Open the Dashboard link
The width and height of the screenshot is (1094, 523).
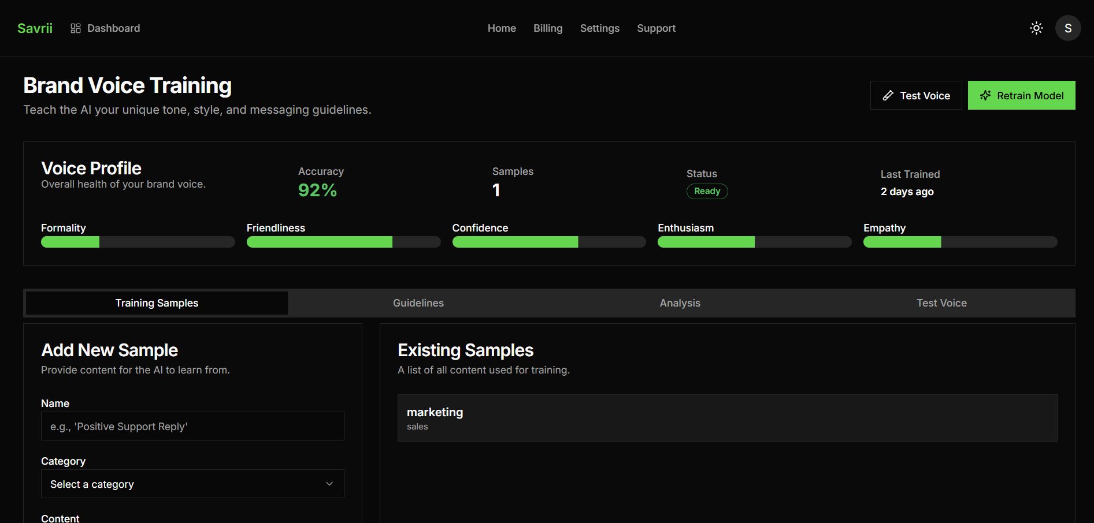point(105,28)
